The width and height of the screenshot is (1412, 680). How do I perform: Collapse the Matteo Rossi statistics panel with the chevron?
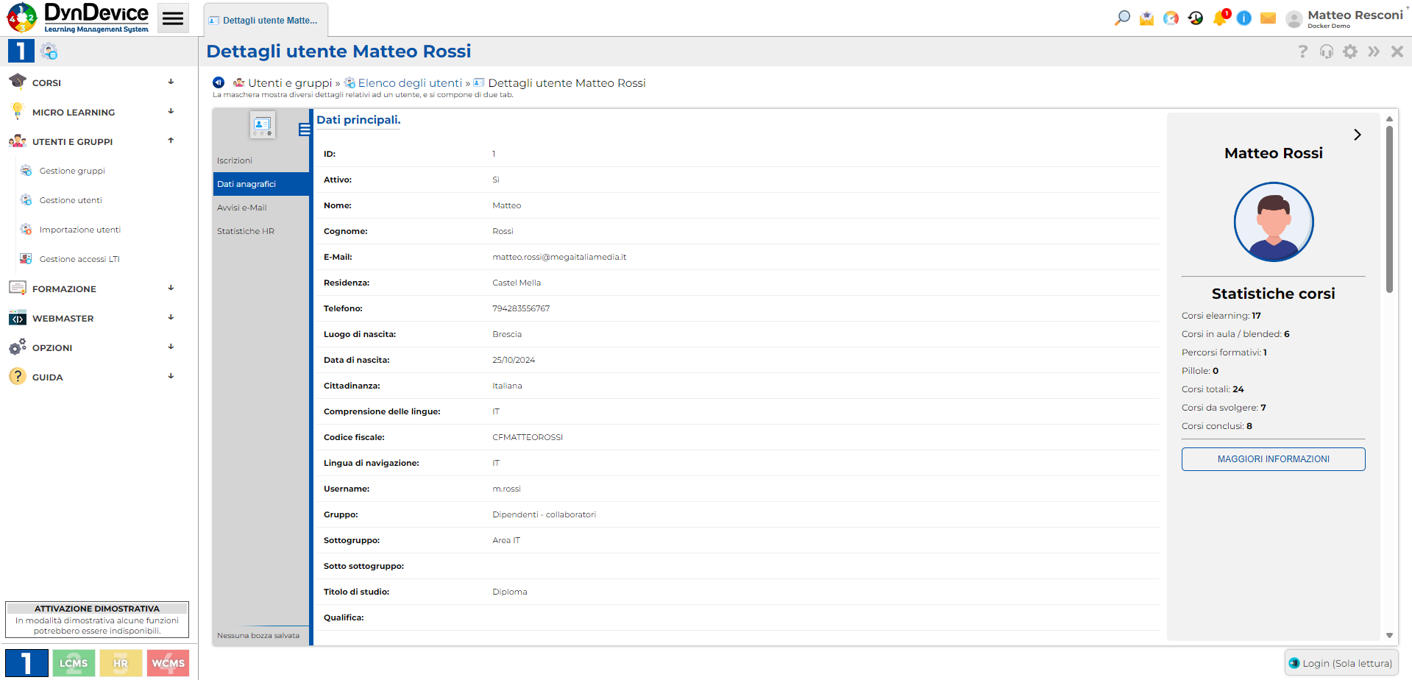[1358, 135]
